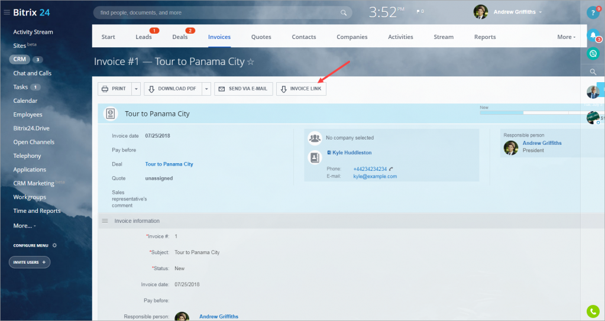Click the Invoice Link button

(302, 89)
